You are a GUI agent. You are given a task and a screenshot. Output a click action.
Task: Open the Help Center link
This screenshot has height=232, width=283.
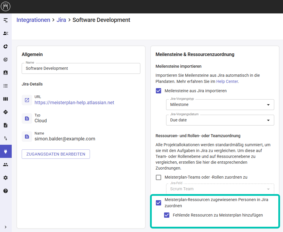pos(227,81)
